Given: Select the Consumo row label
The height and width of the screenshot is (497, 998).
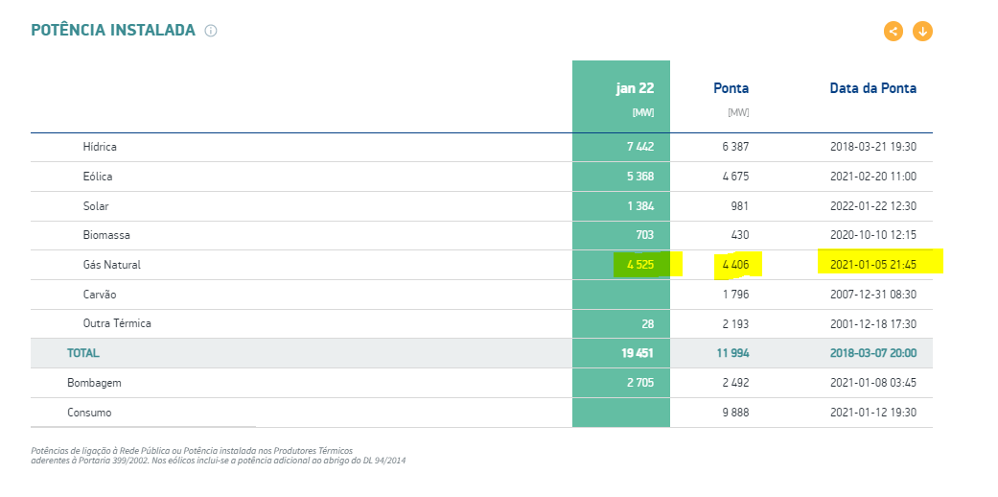Looking at the screenshot, I should point(89,413).
